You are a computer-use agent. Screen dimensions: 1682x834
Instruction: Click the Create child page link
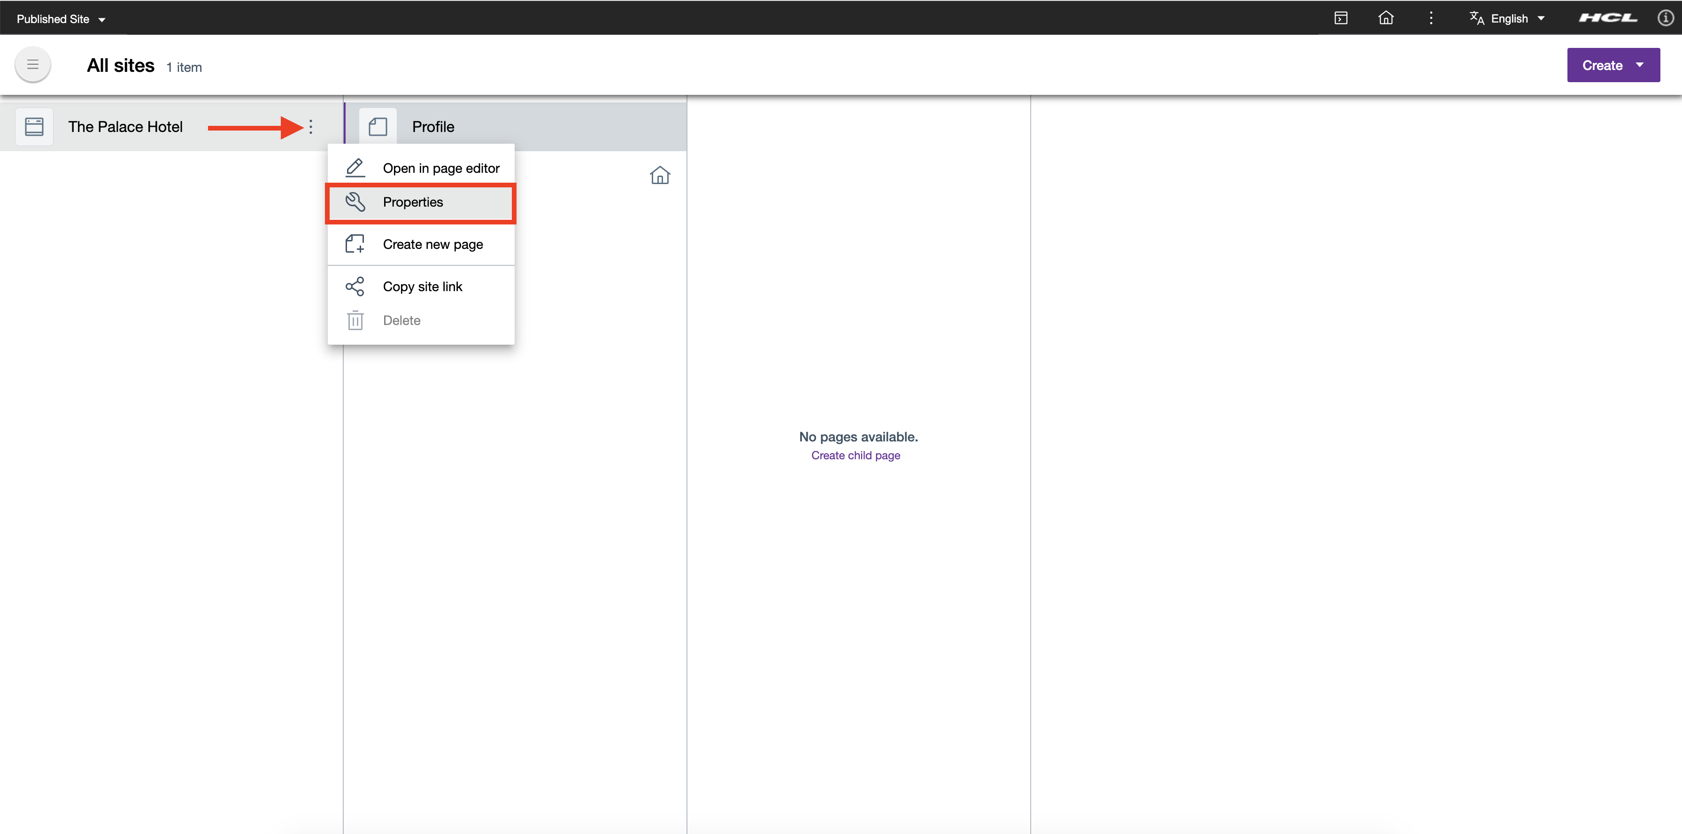tap(856, 455)
